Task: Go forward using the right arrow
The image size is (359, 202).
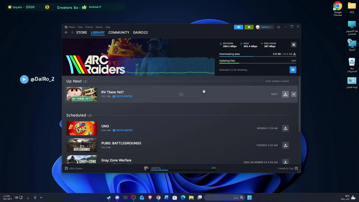Action: click(x=72, y=33)
